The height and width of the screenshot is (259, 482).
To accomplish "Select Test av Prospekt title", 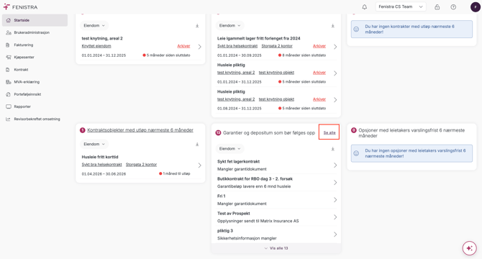I will click(x=234, y=214).
